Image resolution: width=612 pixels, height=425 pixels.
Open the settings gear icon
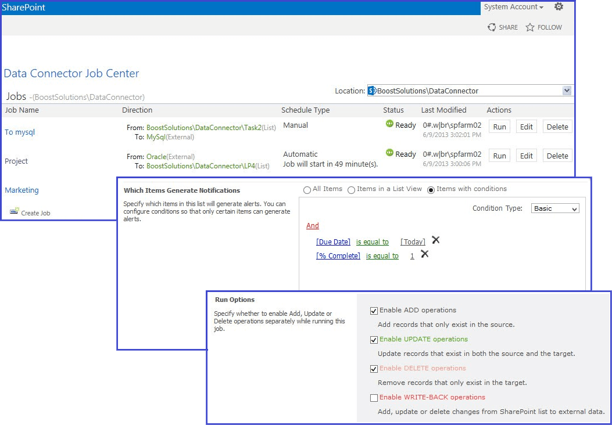click(559, 6)
